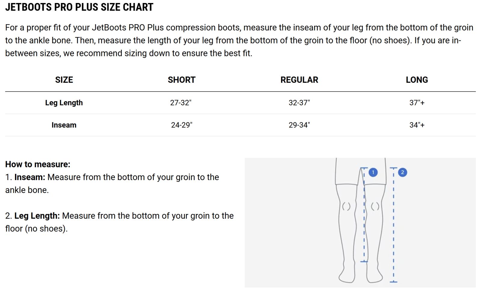Viewport: 481px width, 292px height.
Task: Click the left knee outline in diagram
Action: coord(347,206)
